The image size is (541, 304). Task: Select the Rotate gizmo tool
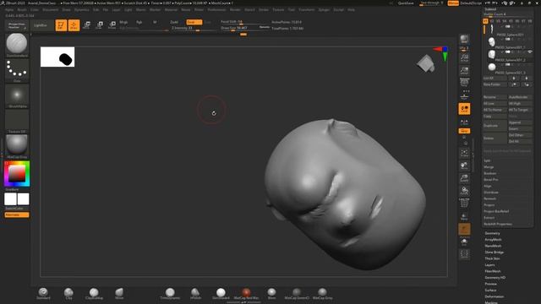(x=112, y=24)
